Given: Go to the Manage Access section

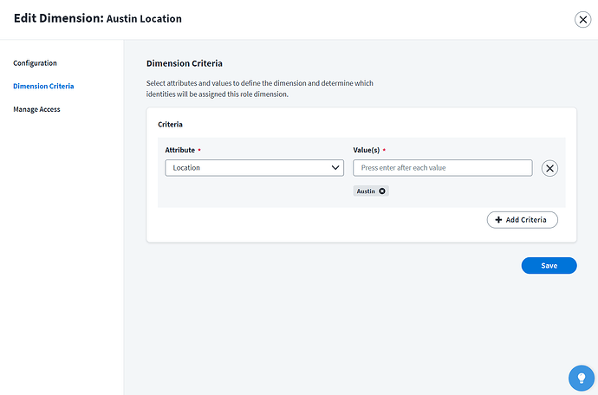Looking at the screenshot, I should 37,109.
